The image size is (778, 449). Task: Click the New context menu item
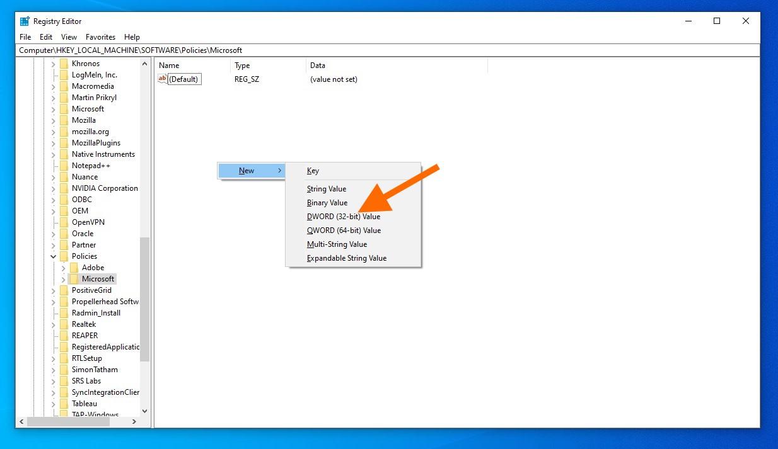(252, 171)
